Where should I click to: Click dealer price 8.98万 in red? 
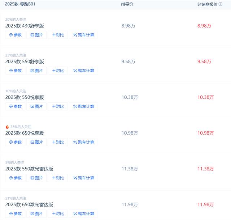point(204,26)
